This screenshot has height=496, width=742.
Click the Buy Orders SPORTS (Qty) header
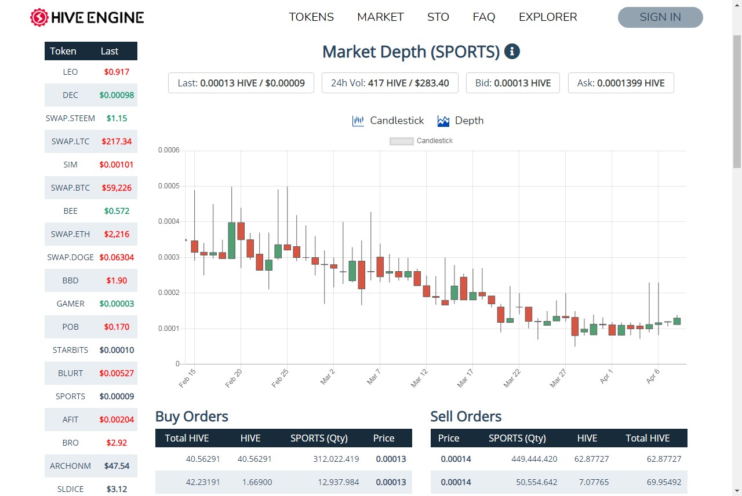coord(319,438)
